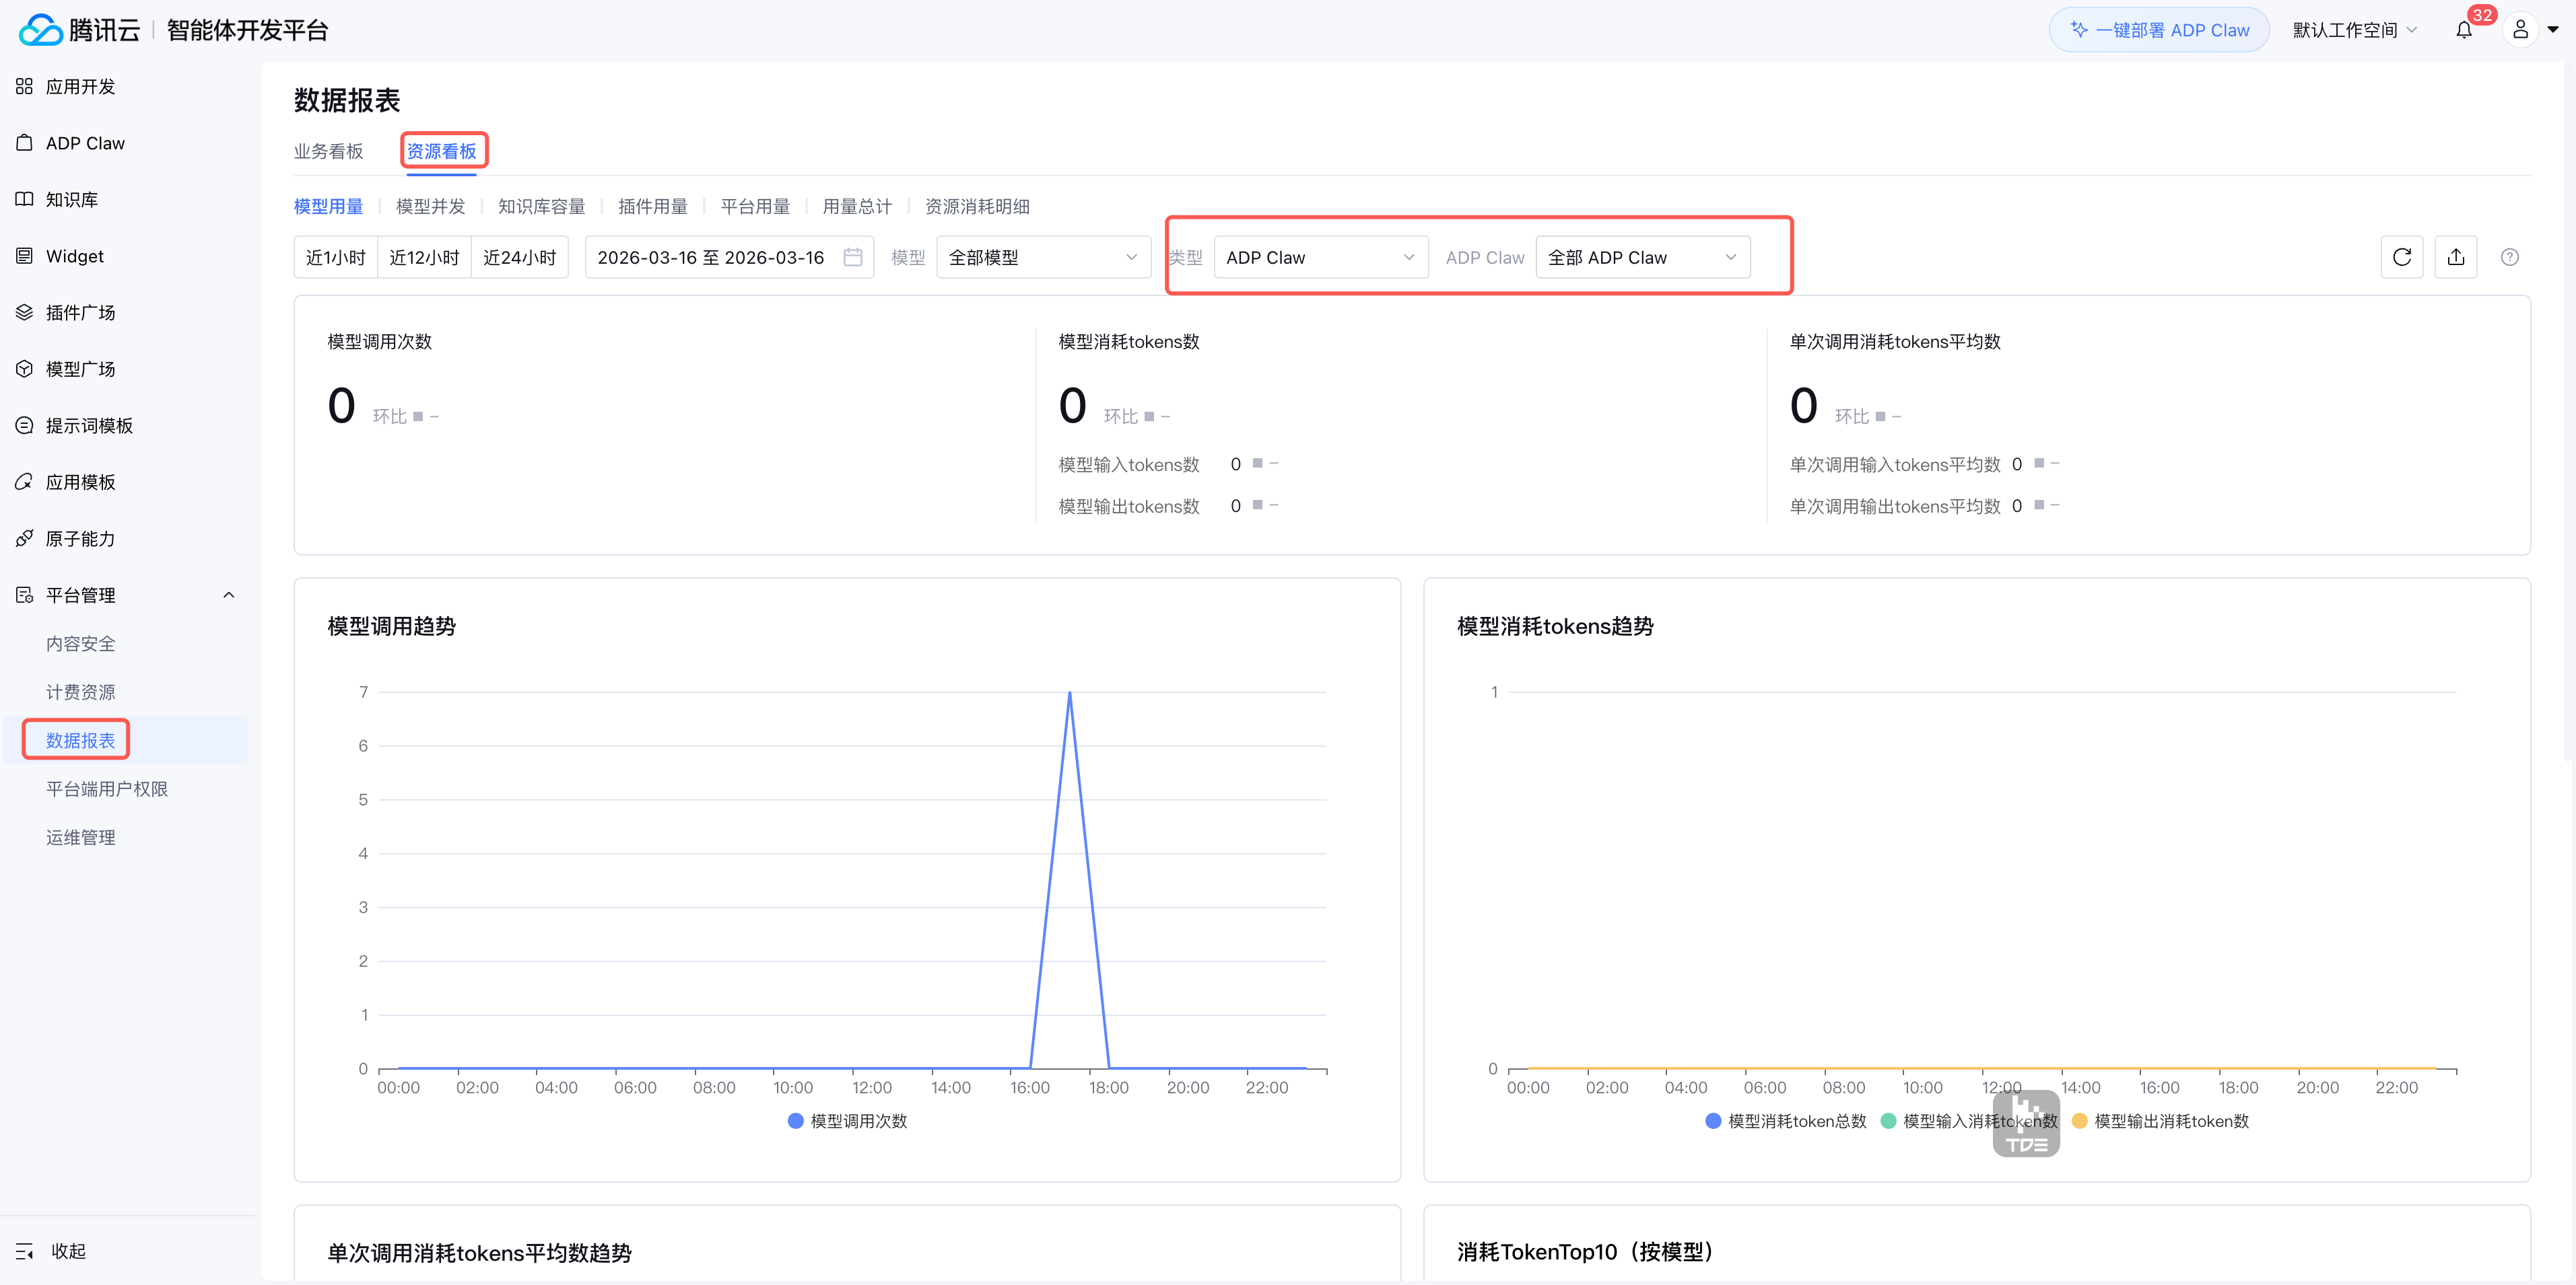The height and width of the screenshot is (1285, 2576).
Task: Switch to the 知识库容量 sub-tab
Action: point(541,206)
